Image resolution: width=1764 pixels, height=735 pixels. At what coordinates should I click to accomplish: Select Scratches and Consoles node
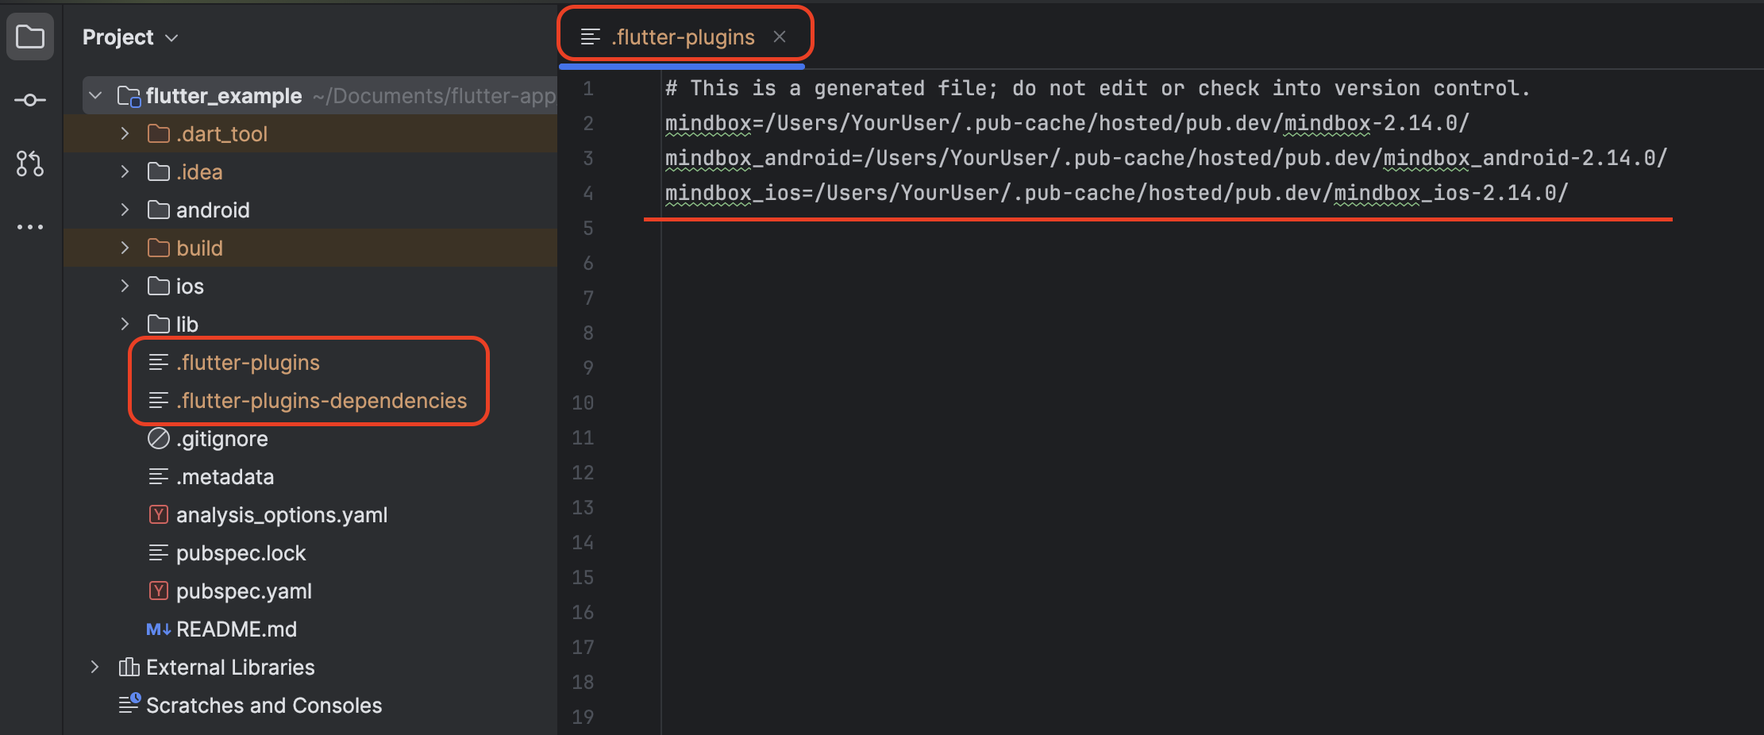pos(264,706)
